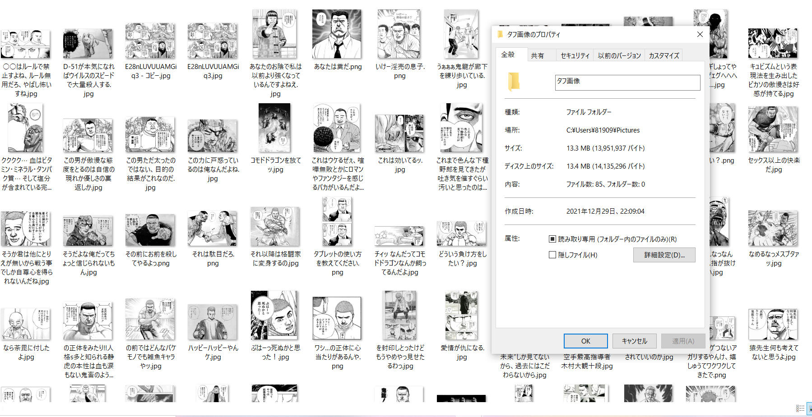Screen dimensions: 812x417
Task: Select thumbnail of セックス以上の快楽だ.jpg
Action: 773,129
